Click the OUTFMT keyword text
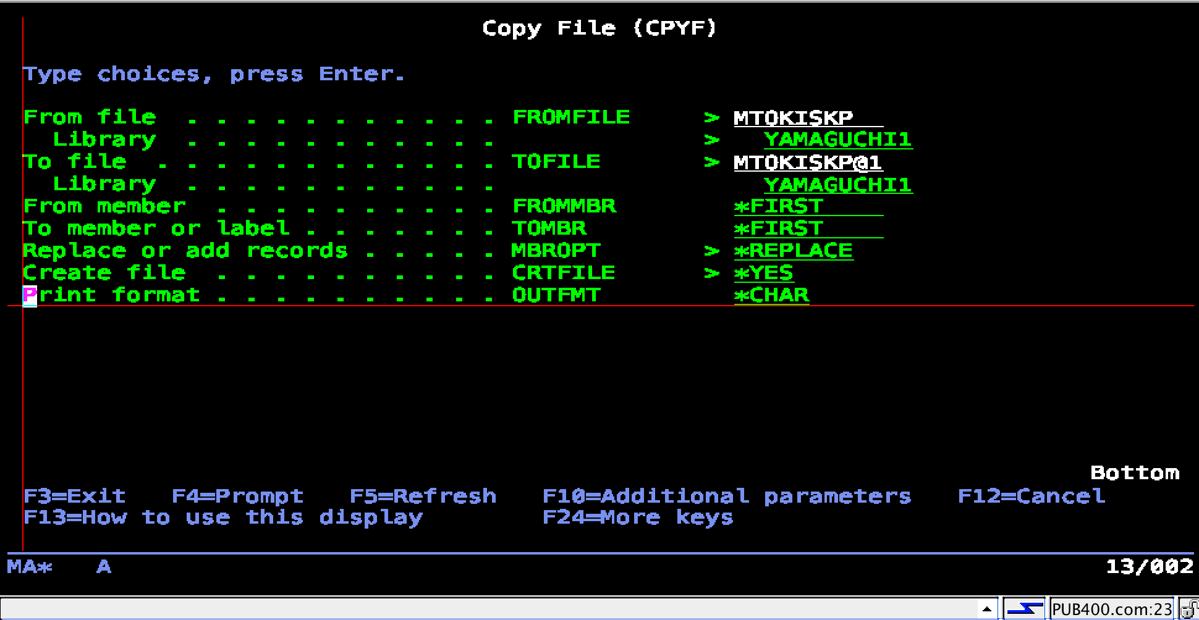This screenshot has width=1199, height=620. (556, 295)
